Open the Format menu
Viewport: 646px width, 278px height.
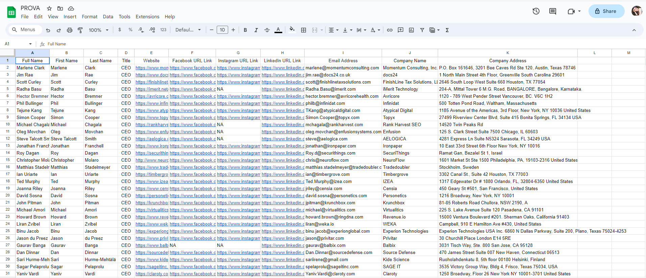click(x=90, y=17)
